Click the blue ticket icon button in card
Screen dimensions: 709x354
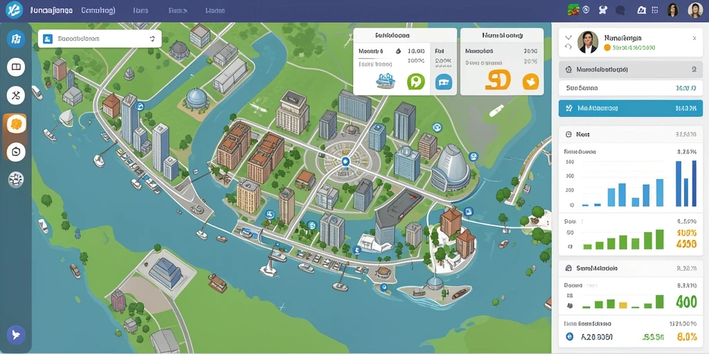(444, 82)
